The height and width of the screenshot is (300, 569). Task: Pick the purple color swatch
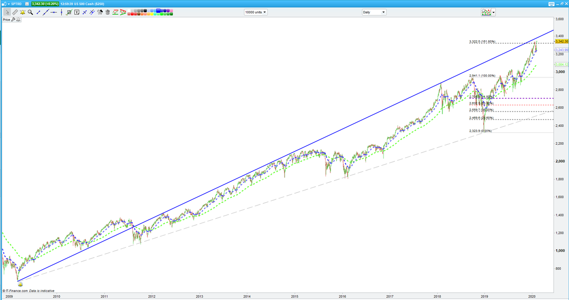tap(168, 10)
